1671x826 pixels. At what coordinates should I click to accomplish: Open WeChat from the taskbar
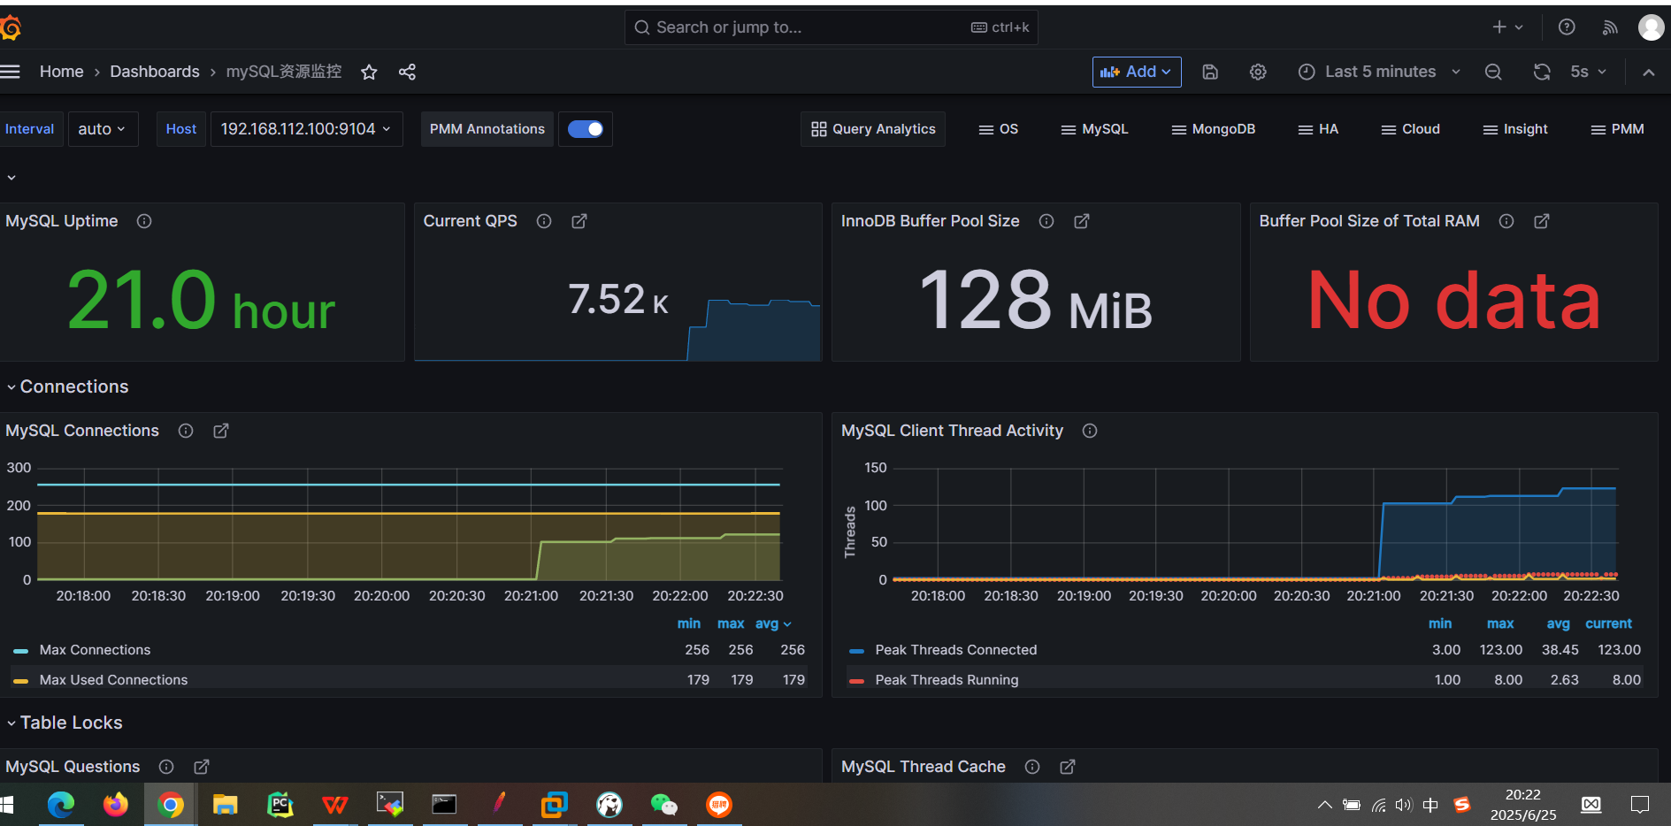(x=664, y=805)
